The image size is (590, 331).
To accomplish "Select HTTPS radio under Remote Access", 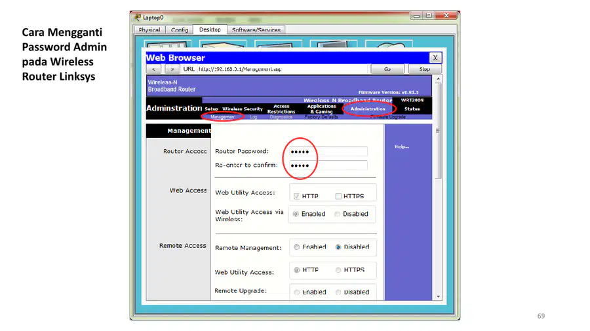I will (338, 270).
